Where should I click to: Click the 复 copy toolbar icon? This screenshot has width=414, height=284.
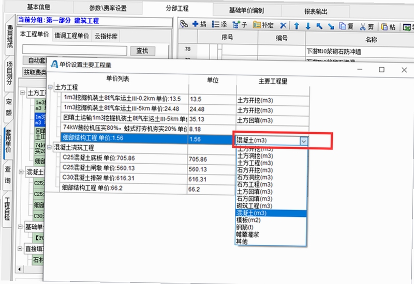346,26
